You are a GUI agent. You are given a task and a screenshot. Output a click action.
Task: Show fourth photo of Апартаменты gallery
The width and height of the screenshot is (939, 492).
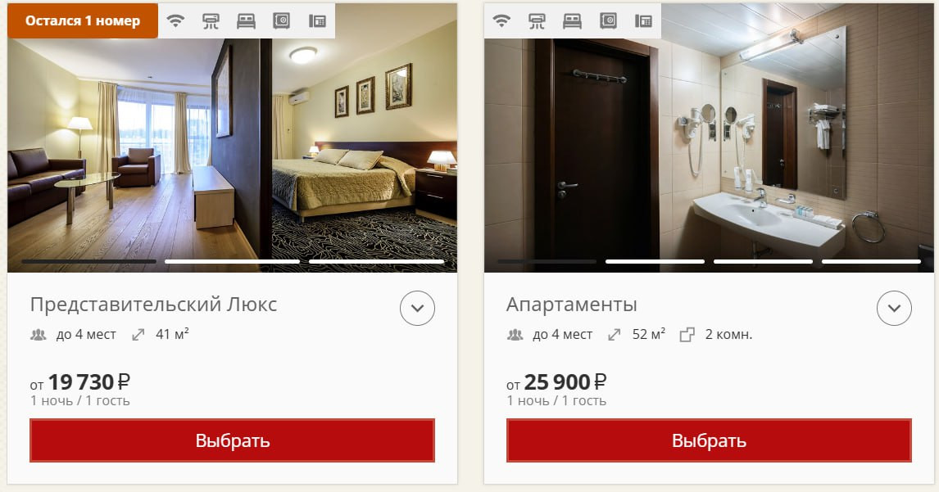[871, 262]
